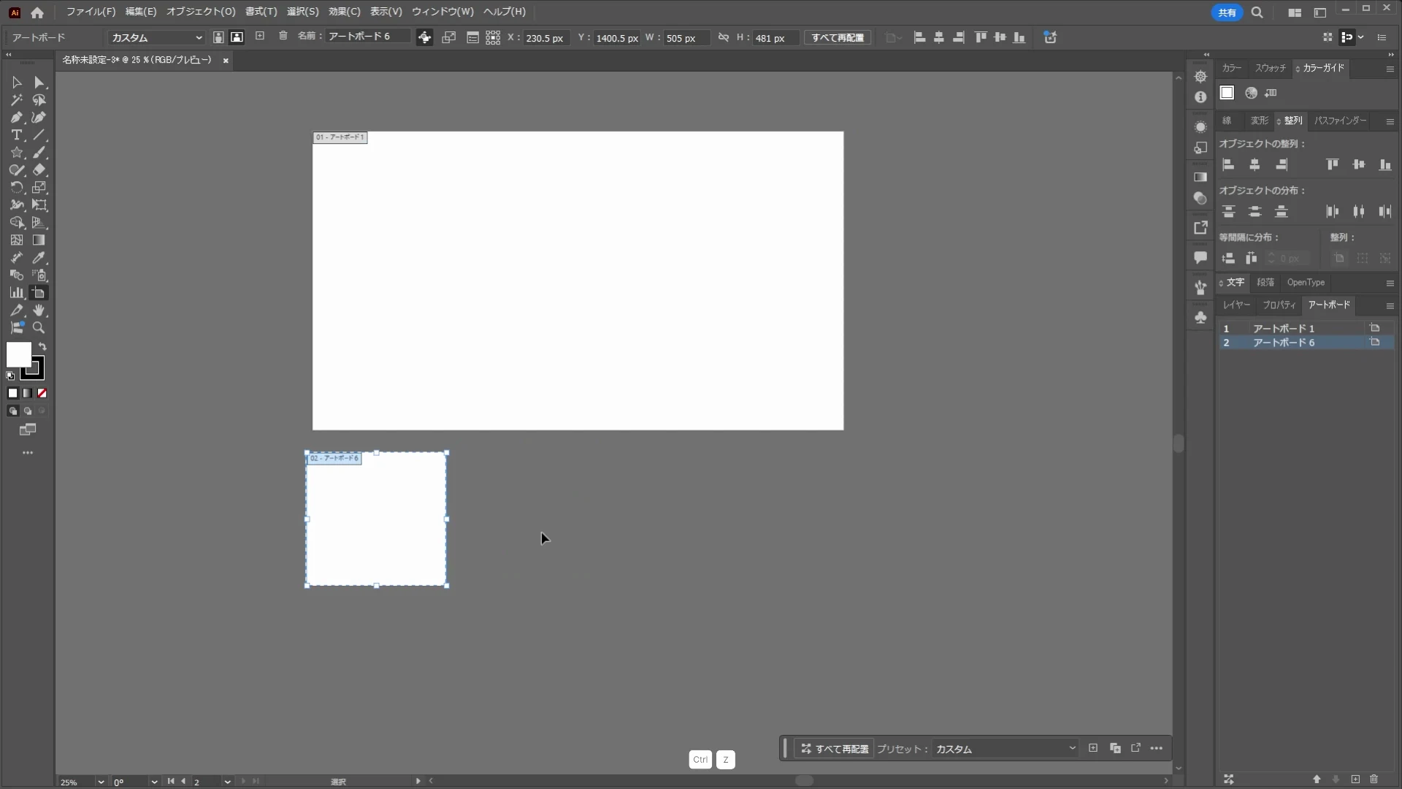
Task: Select the Type tool
Action: (17, 135)
